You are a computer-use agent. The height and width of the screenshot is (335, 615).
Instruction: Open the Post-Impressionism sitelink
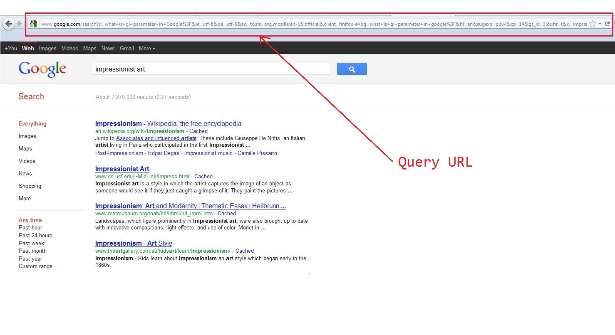119,153
